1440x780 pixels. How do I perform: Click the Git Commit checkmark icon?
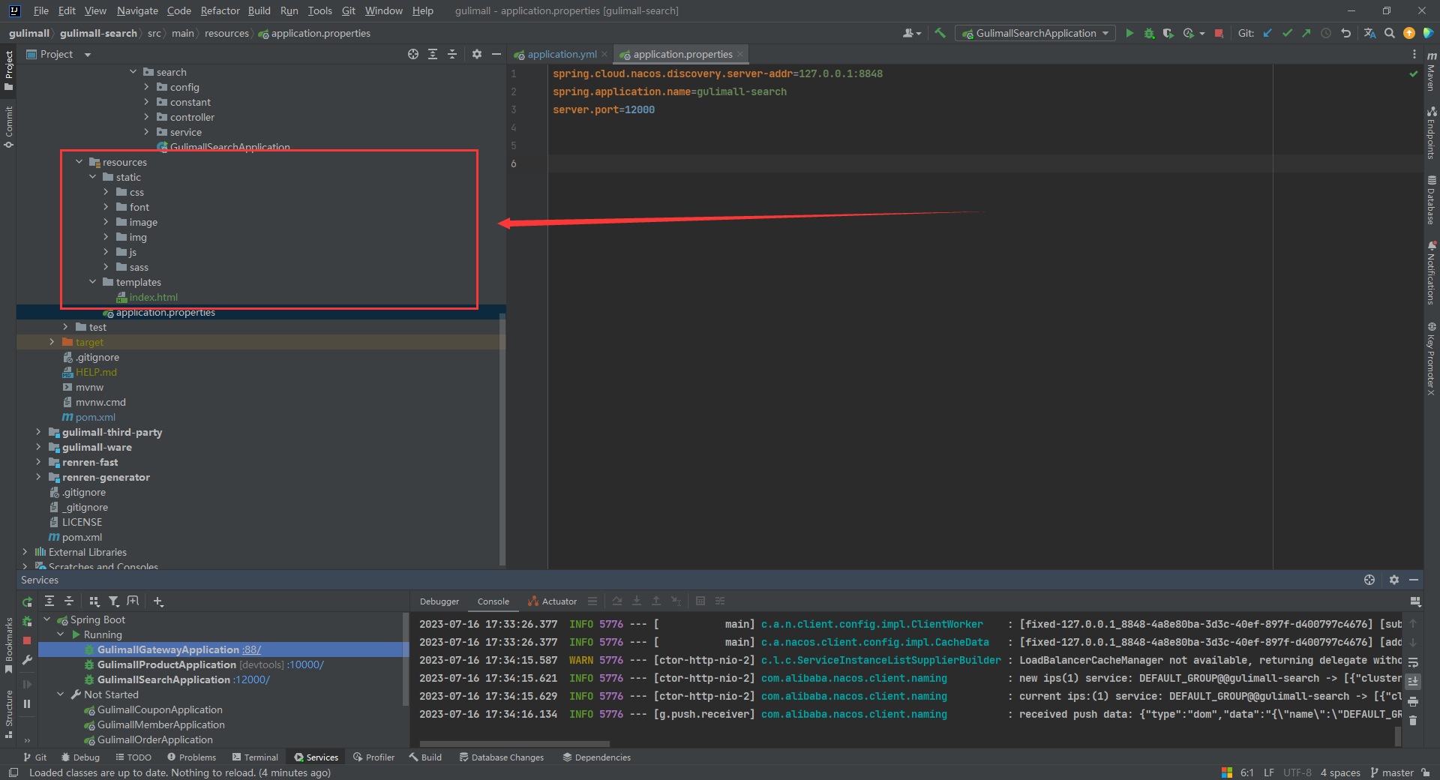click(1287, 33)
